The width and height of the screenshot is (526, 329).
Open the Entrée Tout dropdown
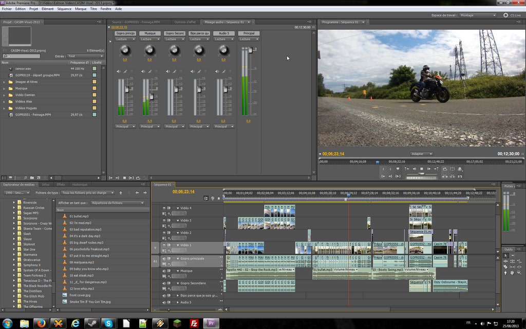tap(85, 56)
